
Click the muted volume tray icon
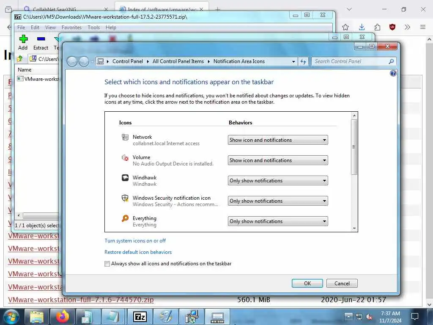369,317
